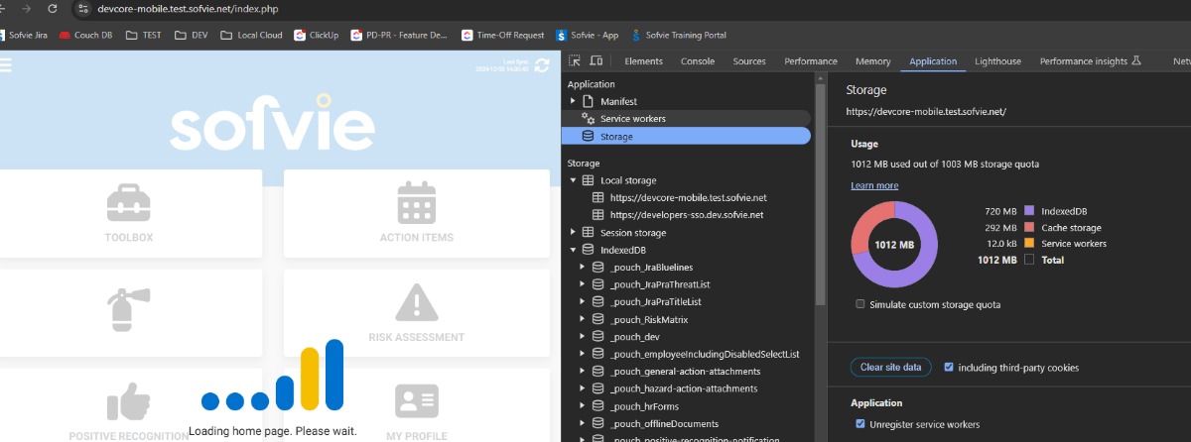1191x442 pixels.
Task: Select the Storage item under Application
Action: click(x=686, y=136)
